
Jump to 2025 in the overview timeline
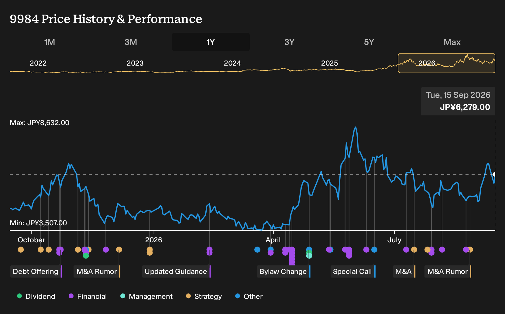tap(330, 63)
